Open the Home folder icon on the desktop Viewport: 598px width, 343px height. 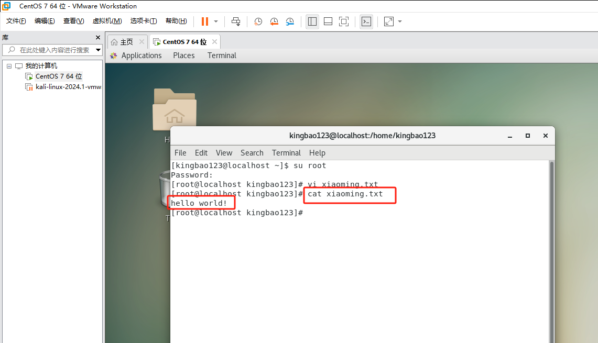click(175, 109)
